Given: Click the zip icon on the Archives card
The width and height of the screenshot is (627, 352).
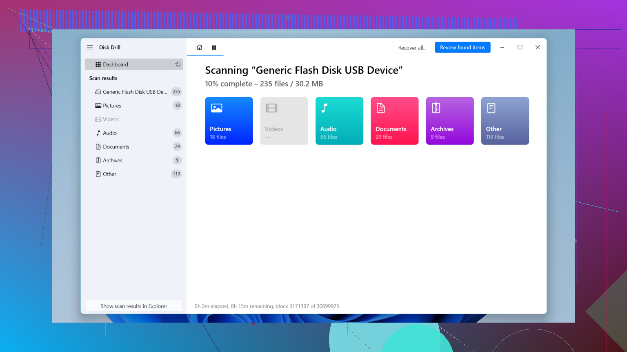Looking at the screenshot, I should 436,108.
